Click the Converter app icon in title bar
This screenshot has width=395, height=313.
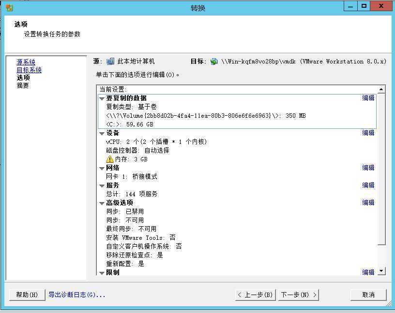point(9,8)
